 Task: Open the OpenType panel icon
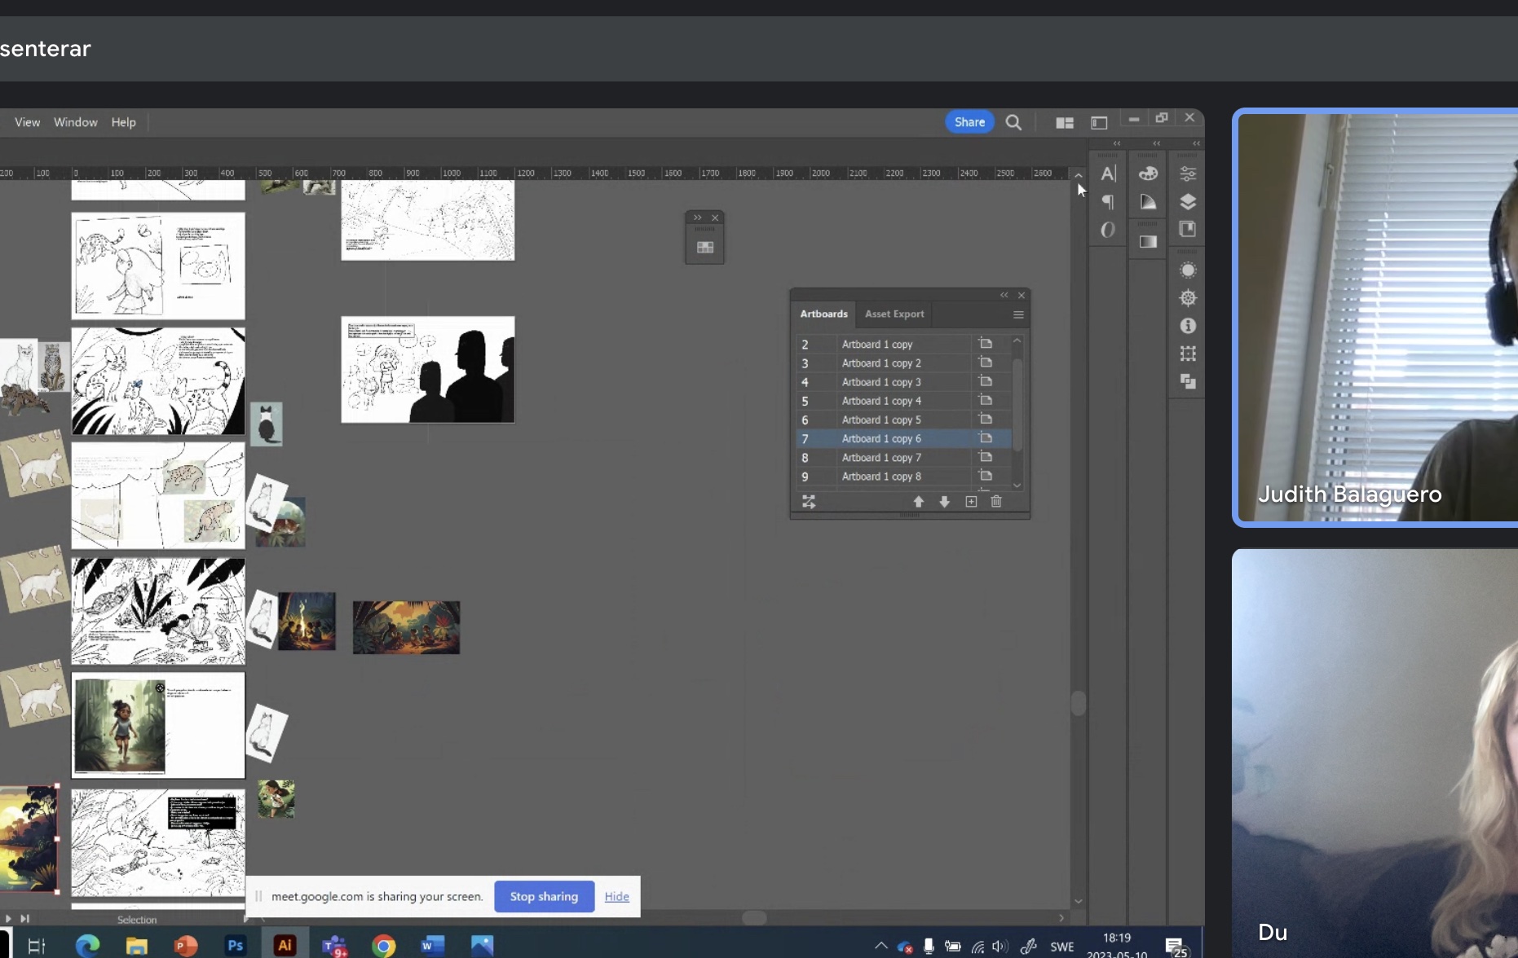click(1108, 231)
